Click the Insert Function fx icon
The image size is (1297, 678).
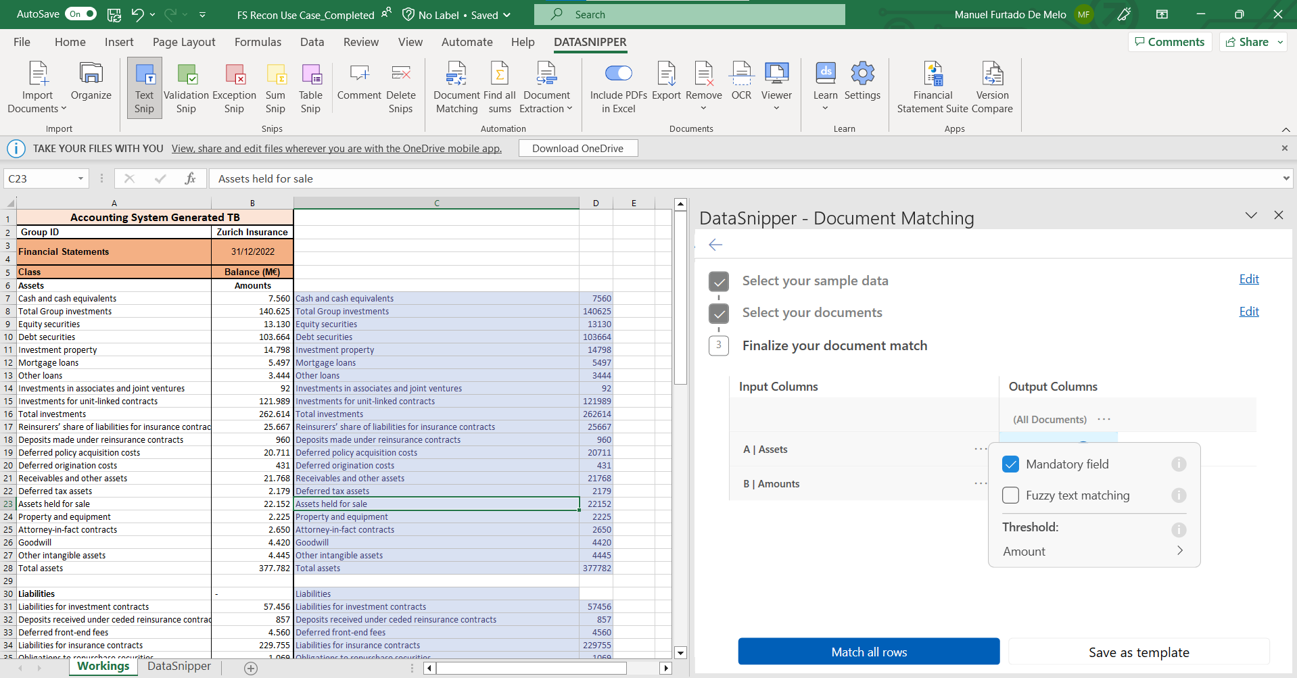190,178
